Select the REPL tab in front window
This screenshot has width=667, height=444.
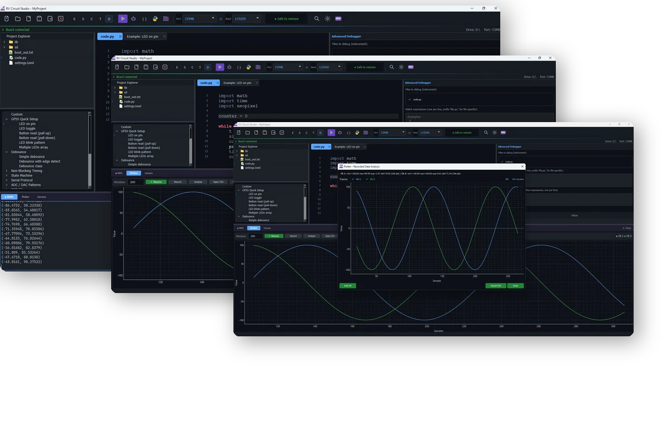coord(241,228)
